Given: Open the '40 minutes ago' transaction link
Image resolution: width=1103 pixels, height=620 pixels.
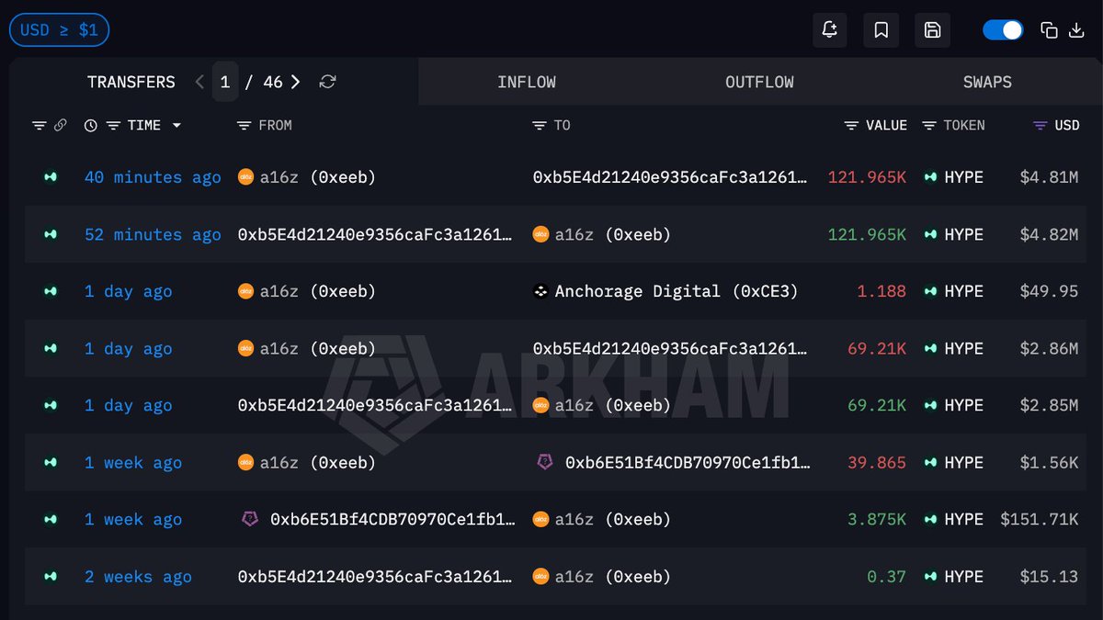Looking at the screenshot, I should (153, 177).
